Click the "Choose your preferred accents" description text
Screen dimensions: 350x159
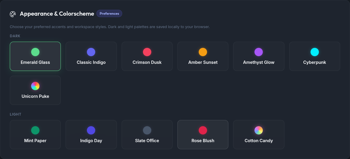click(110, 27)
